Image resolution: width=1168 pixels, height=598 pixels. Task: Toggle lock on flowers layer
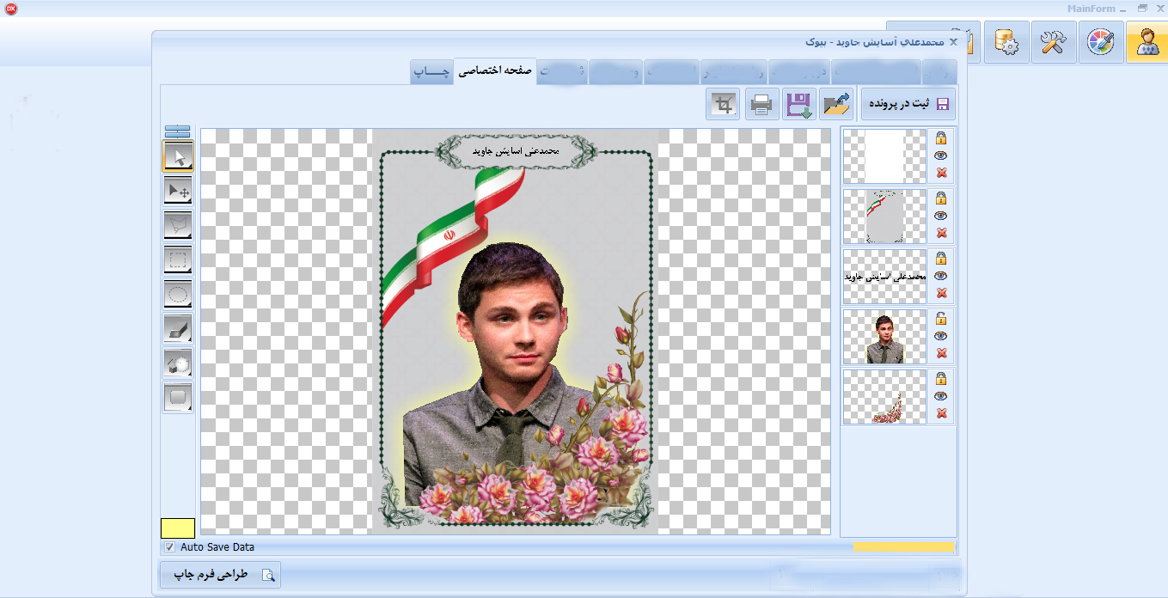[x=941, y=378]
